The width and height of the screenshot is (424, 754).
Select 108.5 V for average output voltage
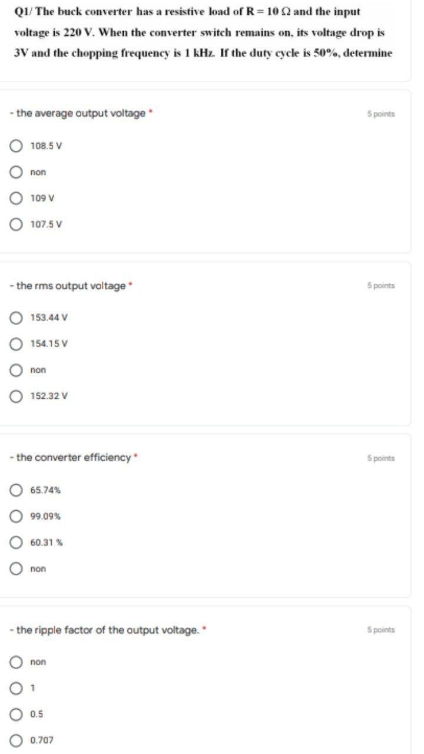tap(18, 145)
